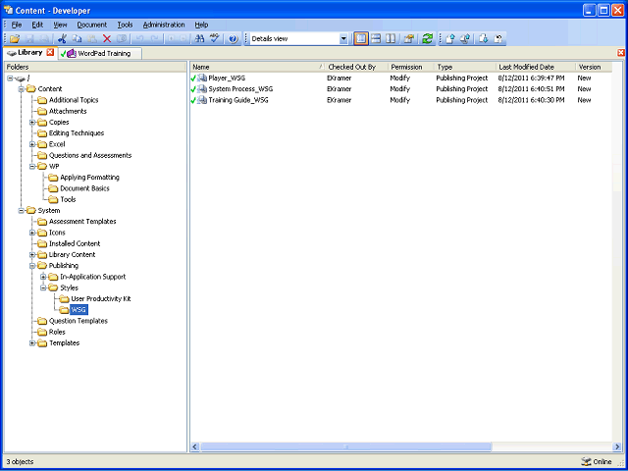Expand the Copies folder
Viewport: 628px width, 471px height.
pos(32,122)
